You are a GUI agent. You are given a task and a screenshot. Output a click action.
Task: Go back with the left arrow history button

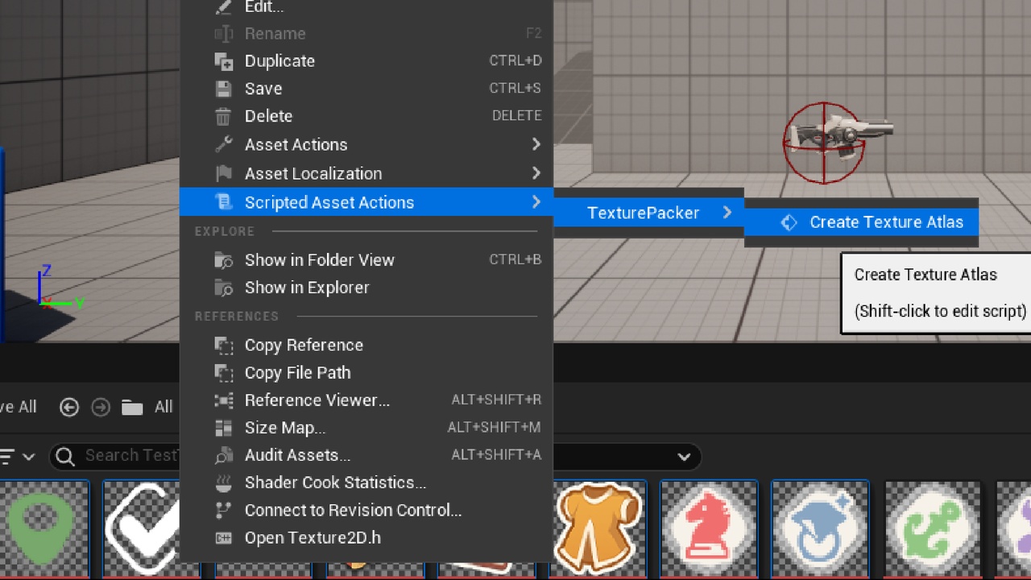[69, 407]
